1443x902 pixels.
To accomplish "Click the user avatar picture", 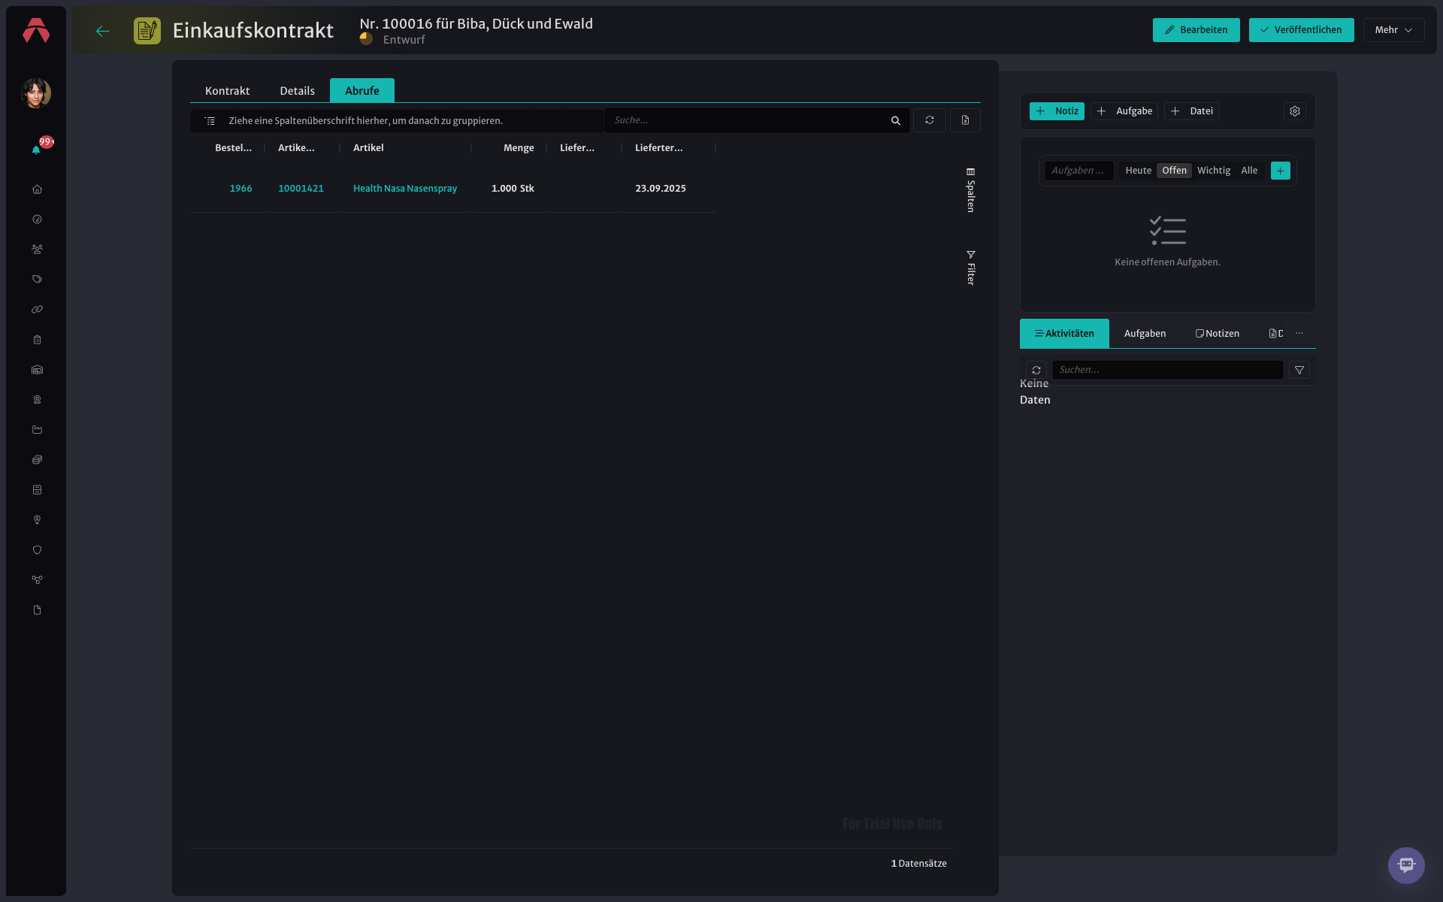I will [x=36, y=93].
